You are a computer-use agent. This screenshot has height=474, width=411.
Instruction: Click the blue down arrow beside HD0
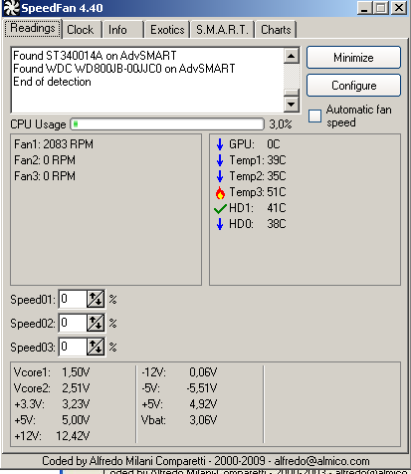tap(220, 224)
